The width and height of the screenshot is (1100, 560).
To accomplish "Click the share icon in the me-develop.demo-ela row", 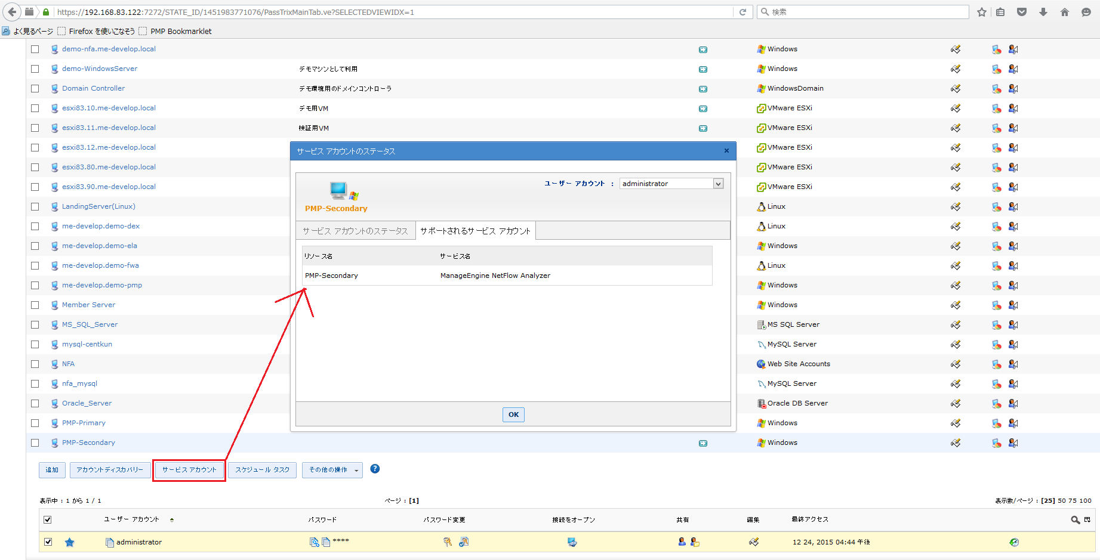I will 1013,246.
